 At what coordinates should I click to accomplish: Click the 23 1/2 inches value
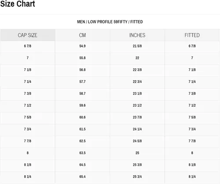[137, 105]
